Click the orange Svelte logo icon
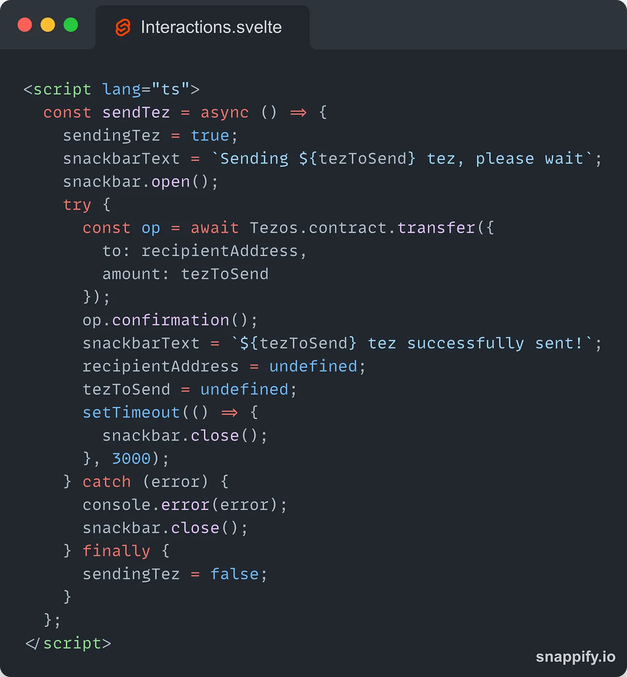Viewport: 627px width, 677px height. pos(123,27)
